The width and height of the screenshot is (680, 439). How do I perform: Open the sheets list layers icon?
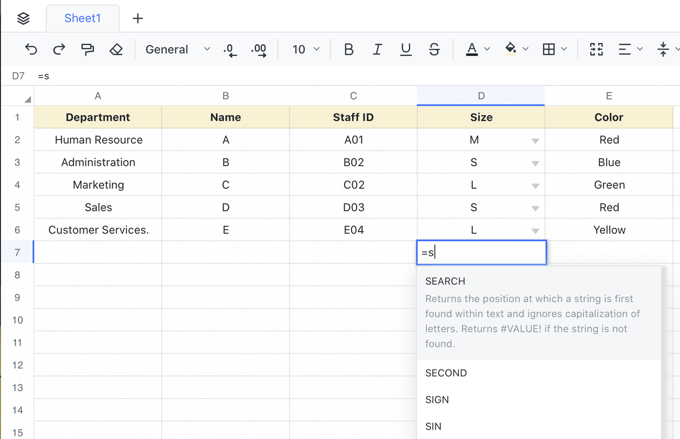click(23, 19)
